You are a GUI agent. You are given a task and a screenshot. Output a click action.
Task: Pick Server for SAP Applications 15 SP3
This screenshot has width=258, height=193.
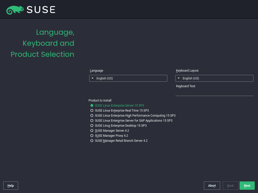(92, 121)
